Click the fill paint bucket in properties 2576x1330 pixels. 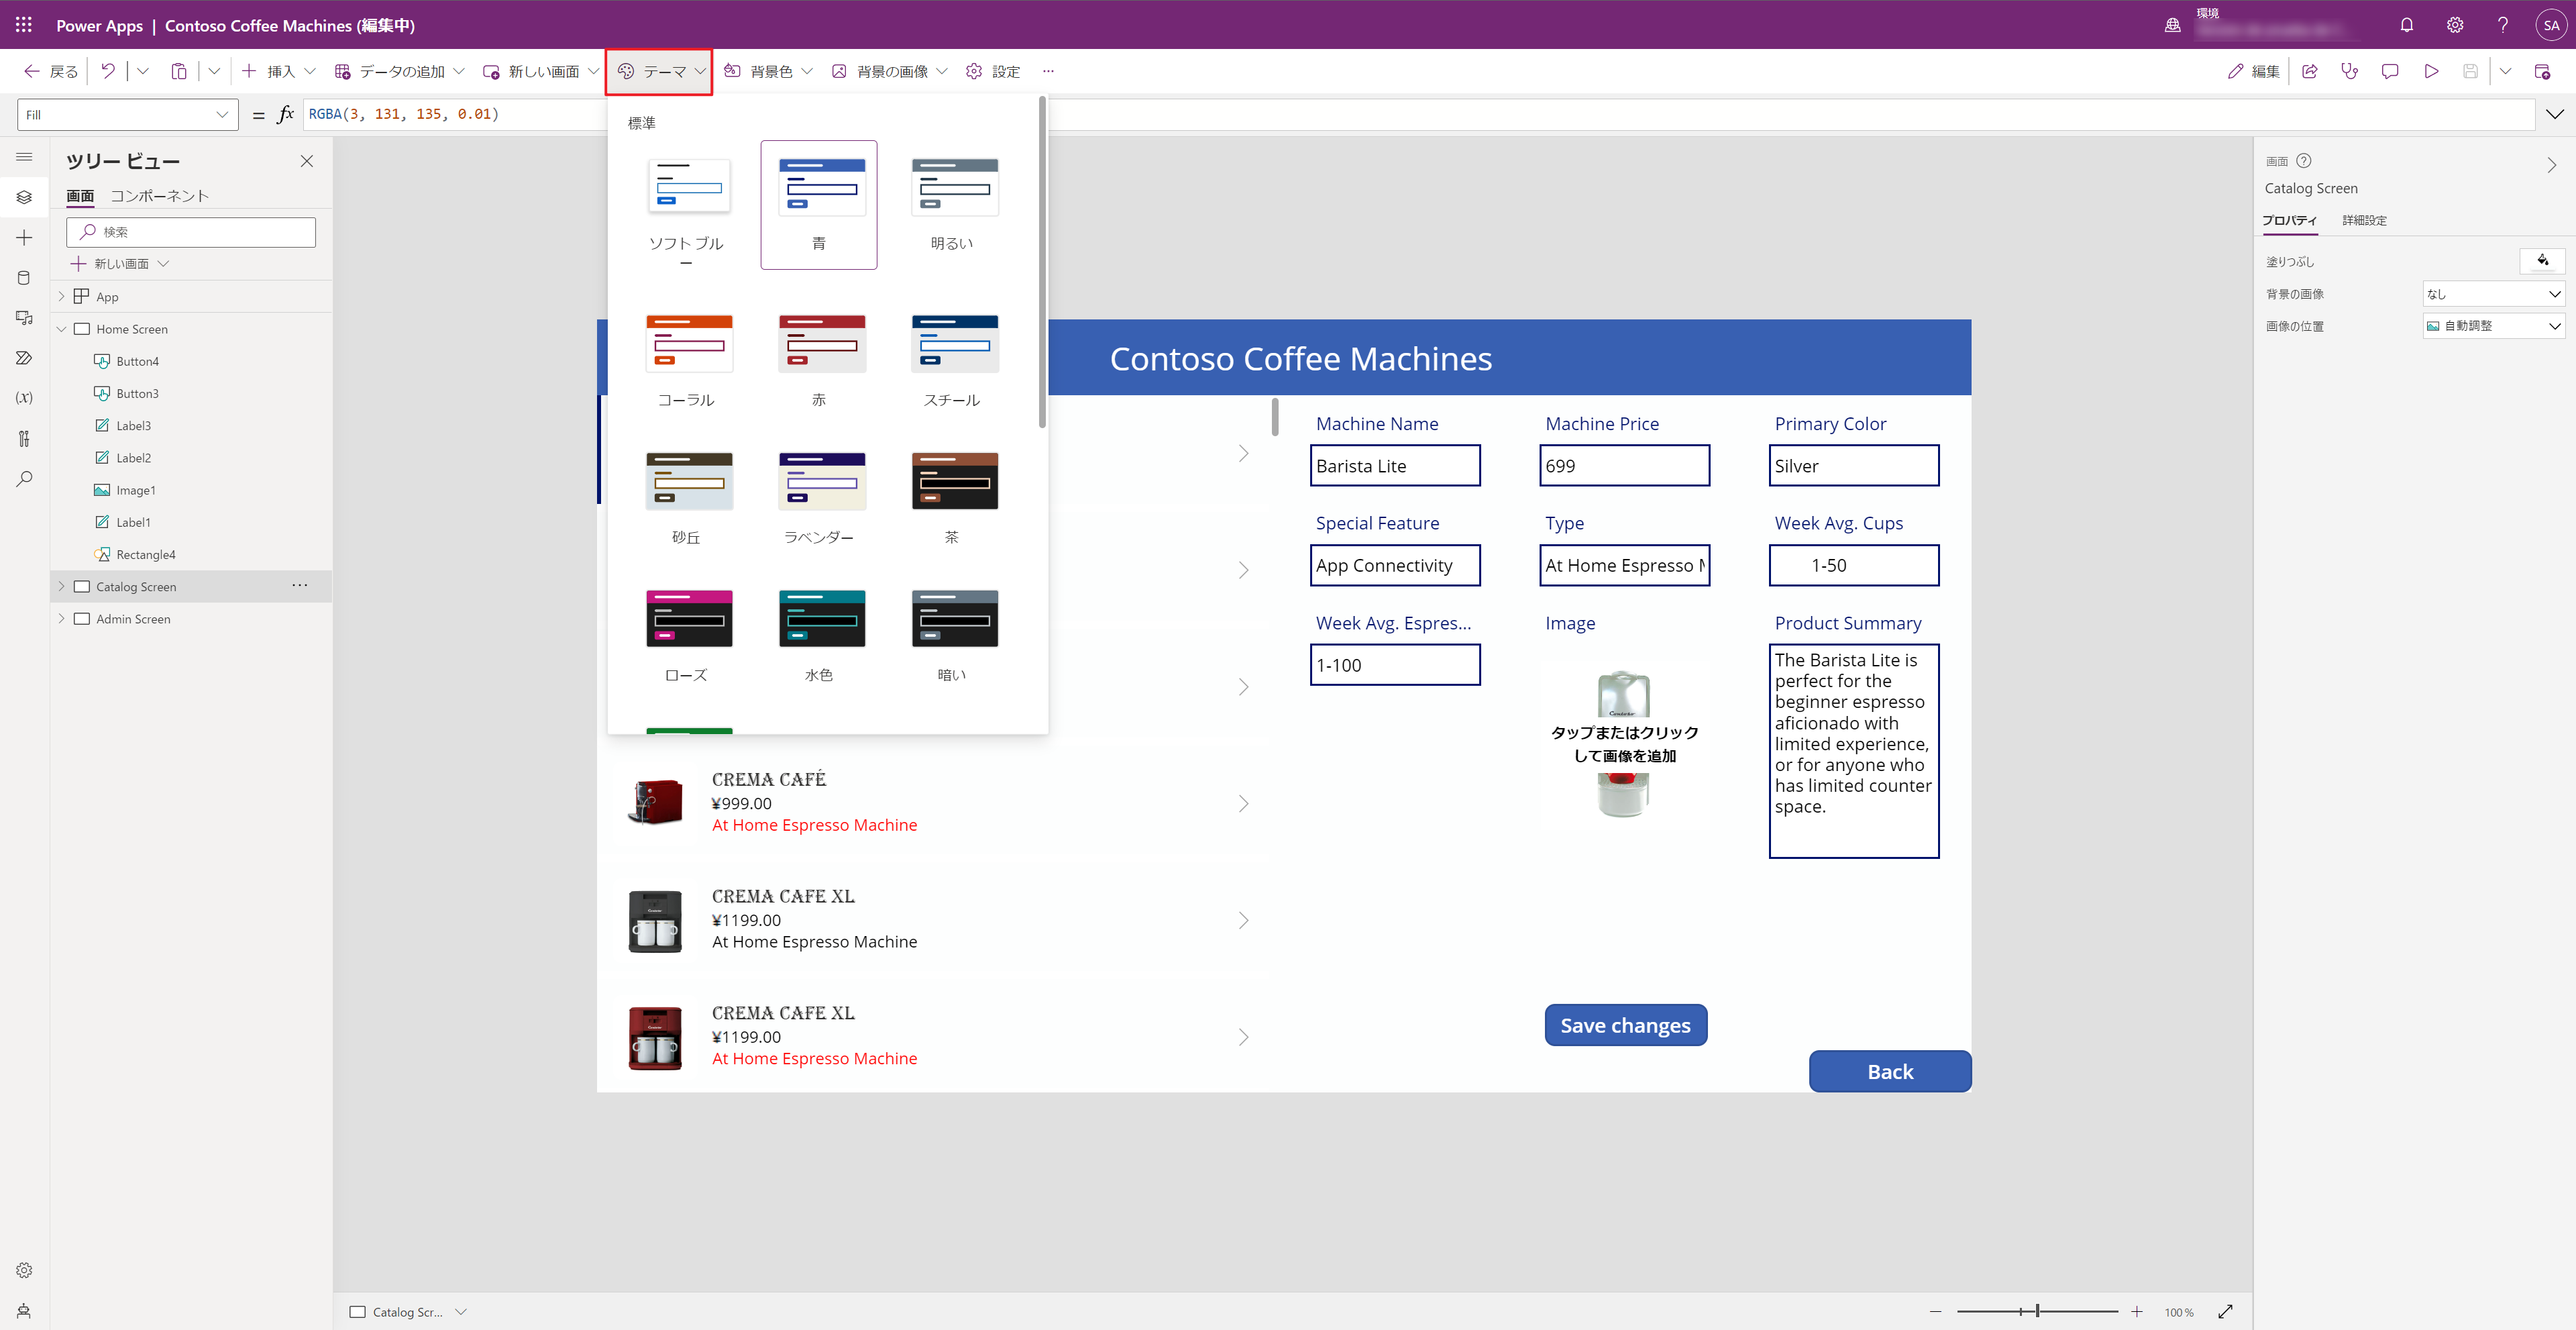[2542, 261]
